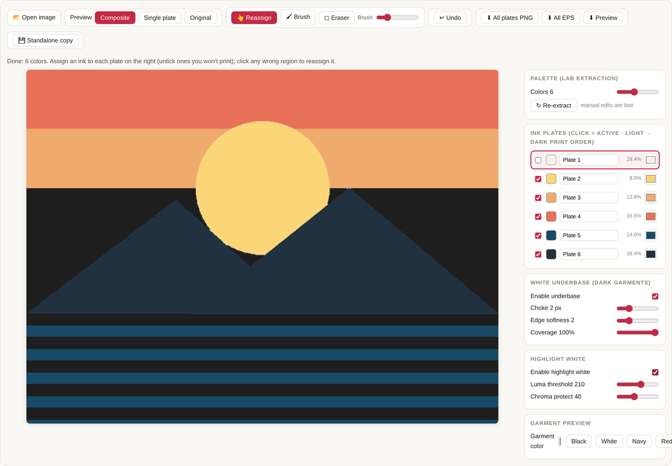
Task: Adjust the Luma threshold slider
Action: coord(637,384)
